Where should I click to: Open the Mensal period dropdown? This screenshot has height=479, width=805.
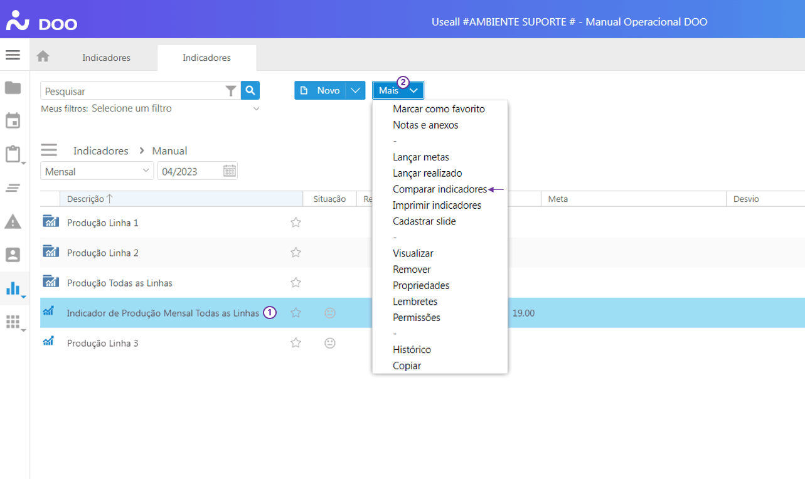(x=97, y=171)
